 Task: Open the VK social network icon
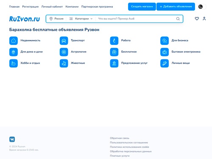coord(12,139)
